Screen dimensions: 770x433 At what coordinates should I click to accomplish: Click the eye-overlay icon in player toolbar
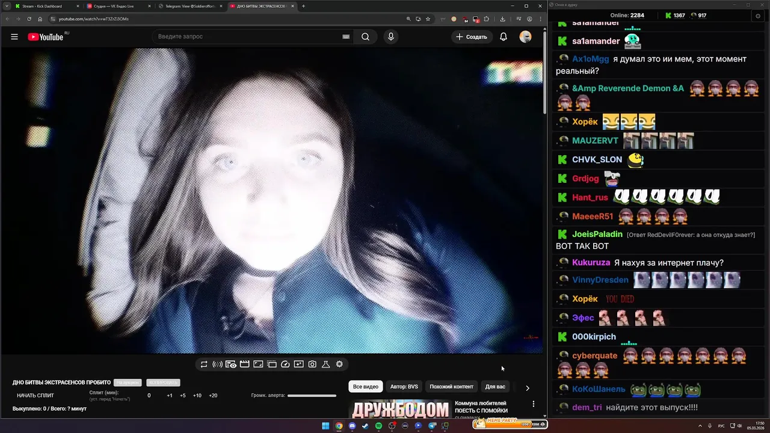pyautogui.click(x=231, y=364)
